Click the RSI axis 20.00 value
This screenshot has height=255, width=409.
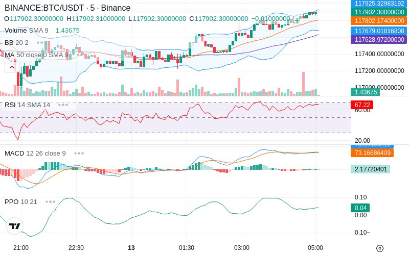pyautogui.click(x=362, y=141)
